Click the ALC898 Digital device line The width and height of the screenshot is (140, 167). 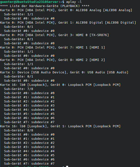pos(68,23)
